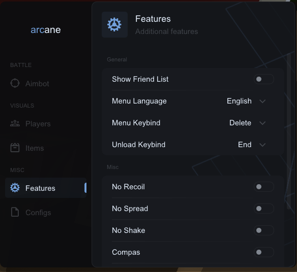Select the Items label in sidebar
Viewport: 297px width, 272px height.
tap(35, 148)
